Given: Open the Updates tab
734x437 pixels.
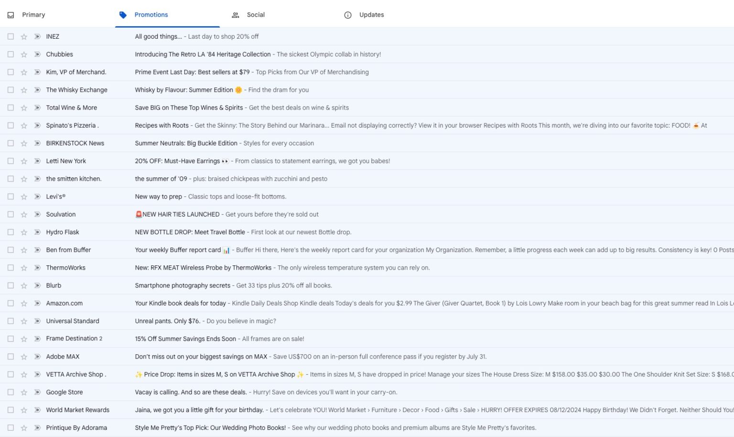Looking at the screenshot, I should [371, 15].
